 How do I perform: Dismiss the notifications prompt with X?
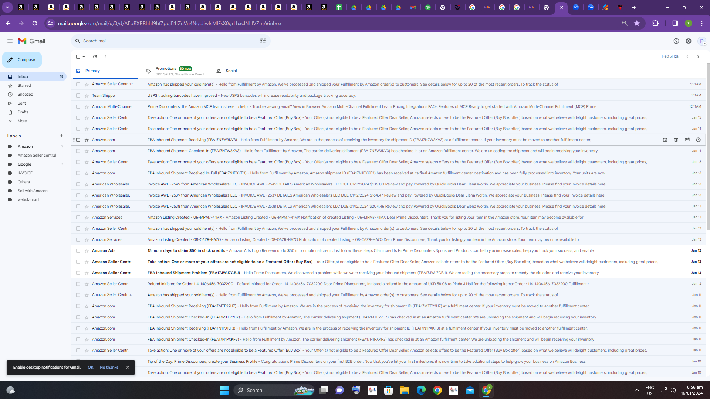point(128,367)
